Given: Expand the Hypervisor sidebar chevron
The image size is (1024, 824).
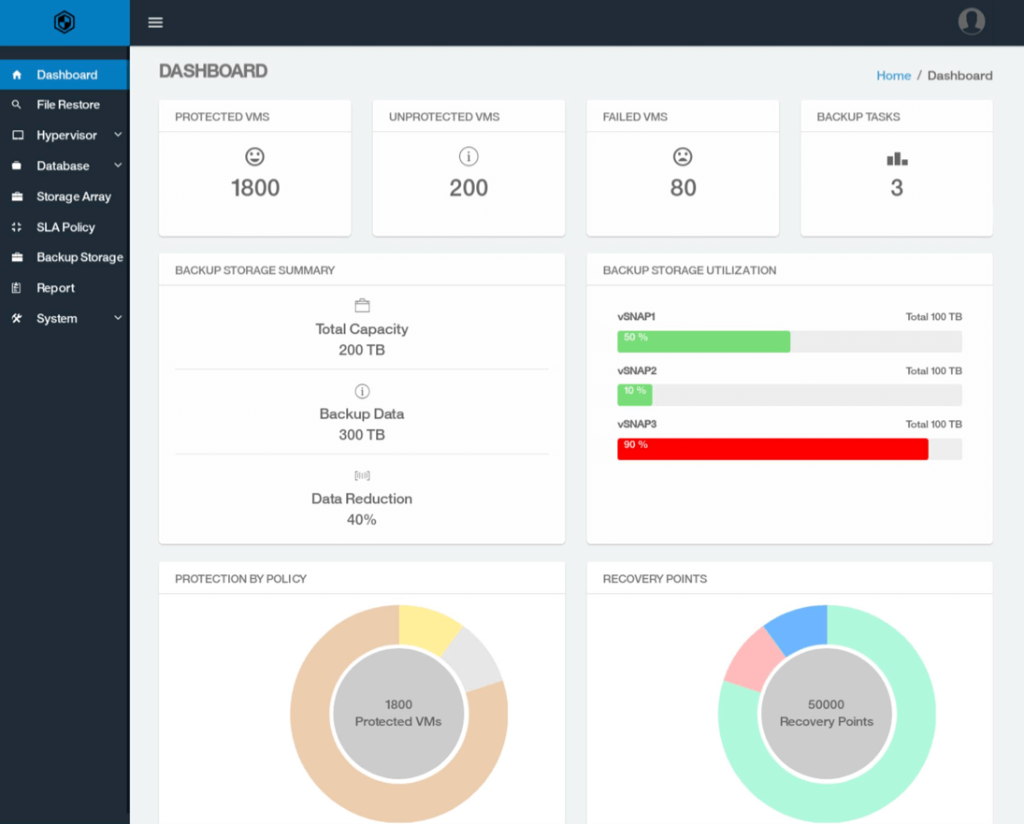Looking at the screenshot, I should (x=118, y=135).
